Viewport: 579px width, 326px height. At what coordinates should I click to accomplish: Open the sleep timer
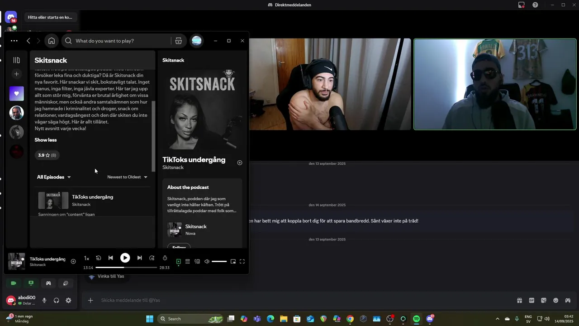(x=165, y=258)
